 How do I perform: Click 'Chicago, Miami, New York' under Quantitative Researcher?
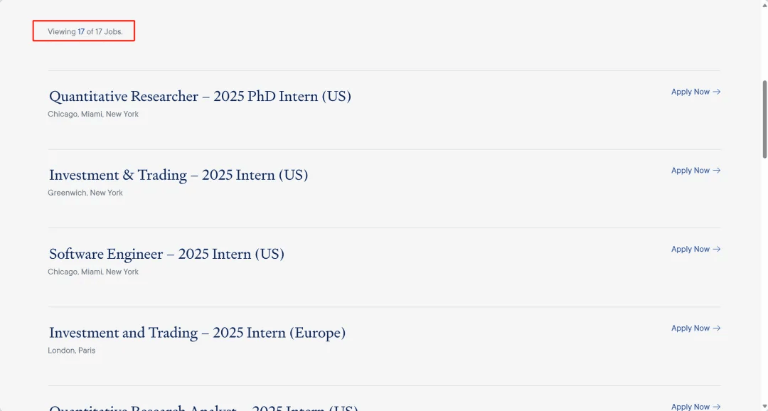[x=93, y=114]
